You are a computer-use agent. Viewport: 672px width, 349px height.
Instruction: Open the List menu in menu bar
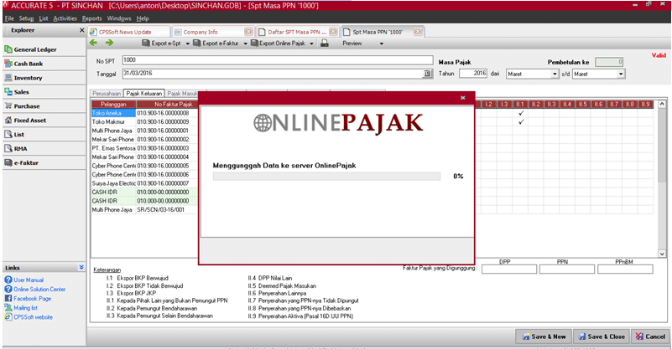44,18
